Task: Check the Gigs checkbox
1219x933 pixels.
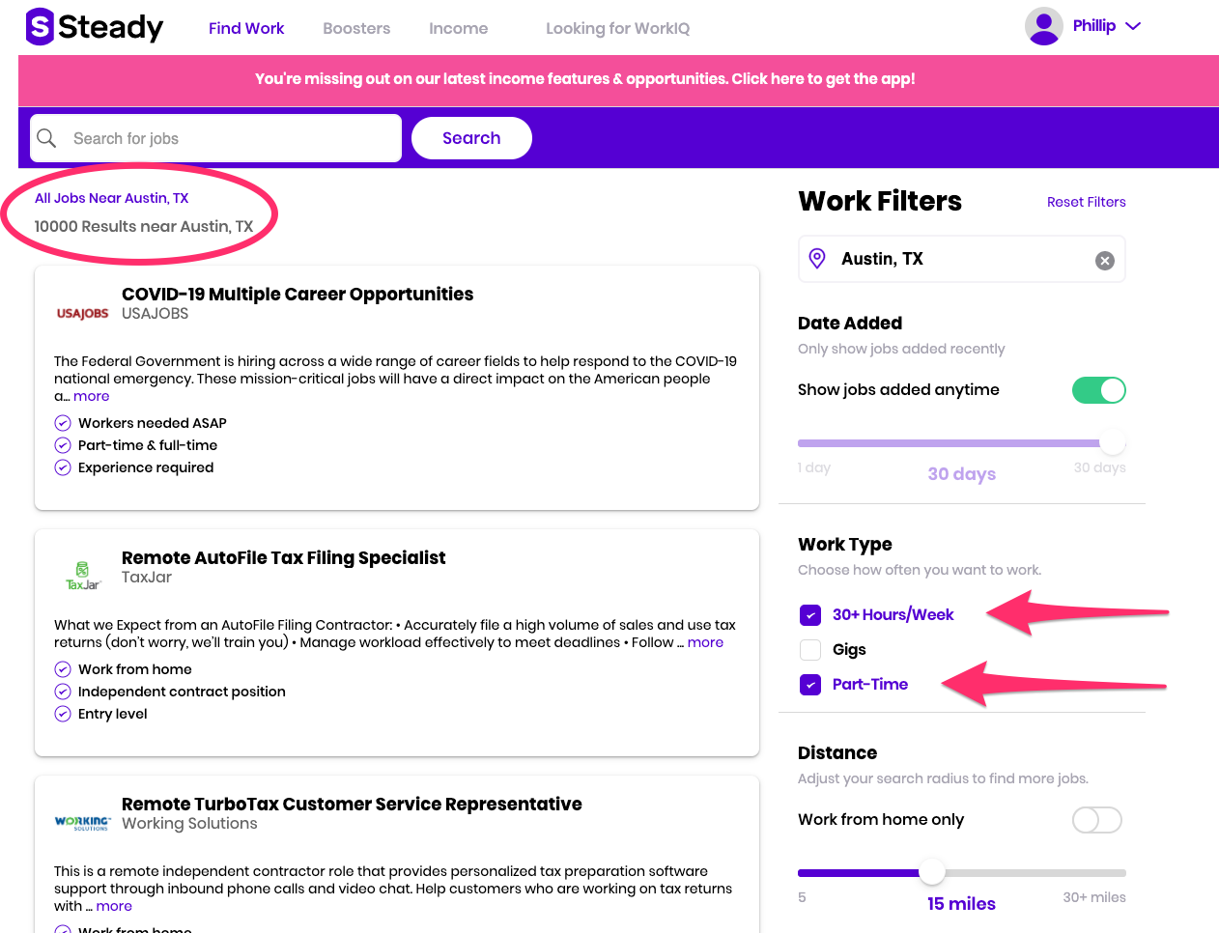Action: click(x=810, y=650)
